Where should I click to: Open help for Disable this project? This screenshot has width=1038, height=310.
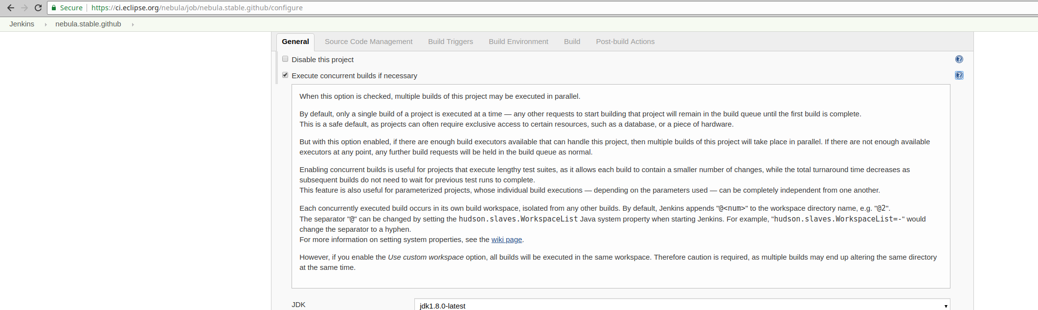(x=959, y=59)
